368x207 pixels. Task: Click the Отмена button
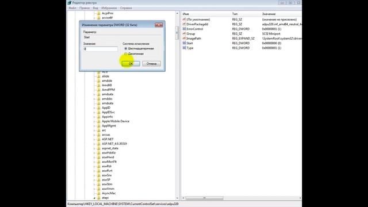151,64
